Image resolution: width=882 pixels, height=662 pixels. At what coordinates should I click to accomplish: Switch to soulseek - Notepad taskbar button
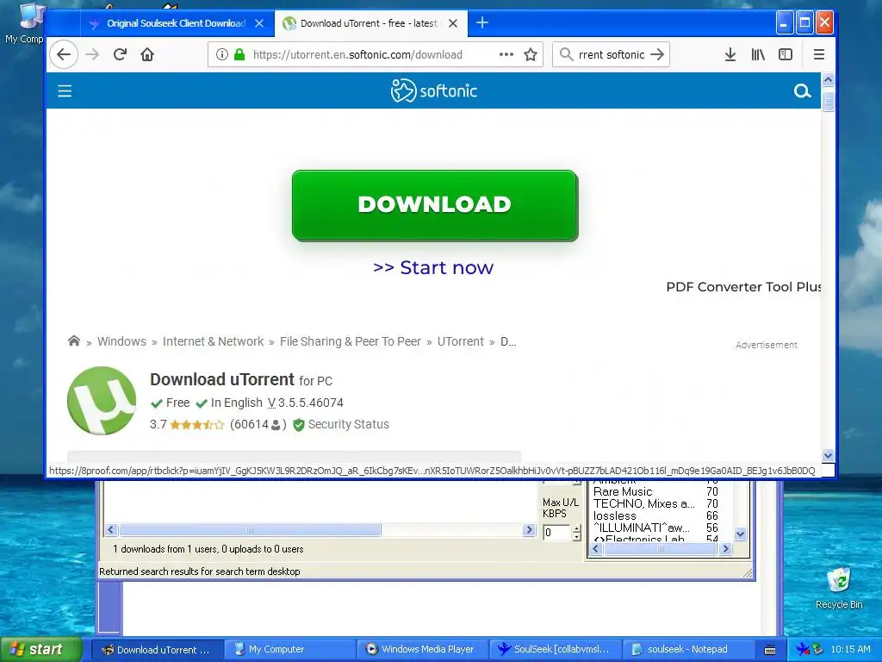click(x=688, y=649)
